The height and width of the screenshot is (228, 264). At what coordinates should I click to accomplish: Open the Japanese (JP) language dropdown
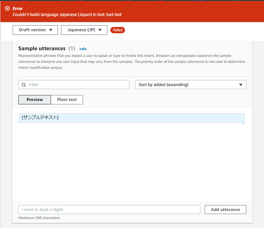84,30
